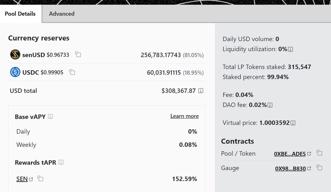This screenshot has height=192, width=331.
Task: Copy the Gauge contract address
Action: coord(319,168)
